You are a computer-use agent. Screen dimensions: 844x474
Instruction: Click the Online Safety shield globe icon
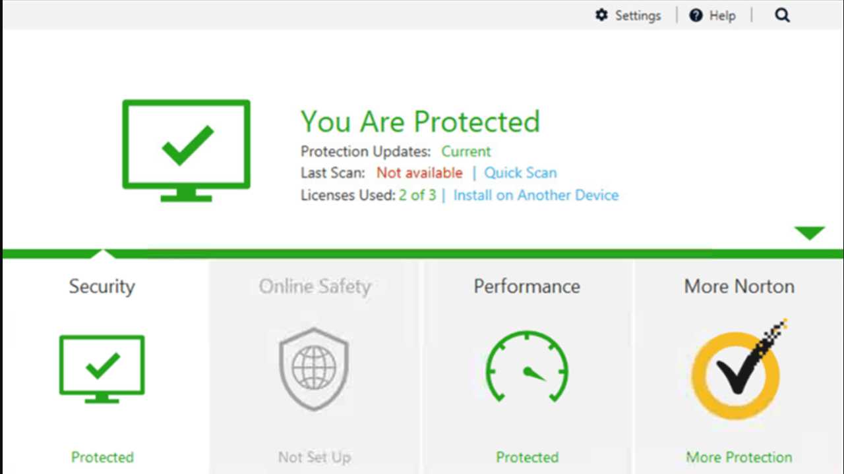(314, 369)
